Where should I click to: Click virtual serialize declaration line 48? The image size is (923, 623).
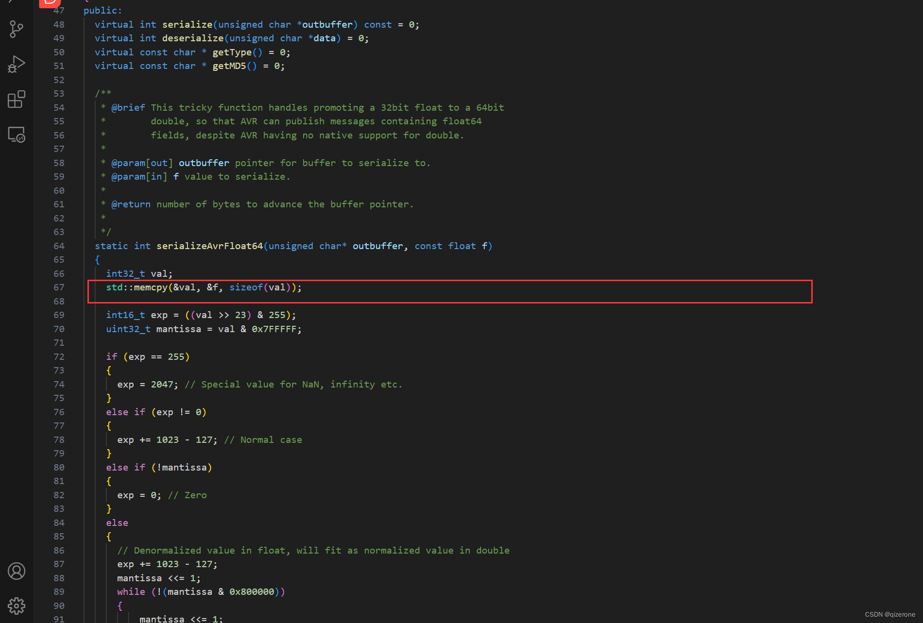257,25
